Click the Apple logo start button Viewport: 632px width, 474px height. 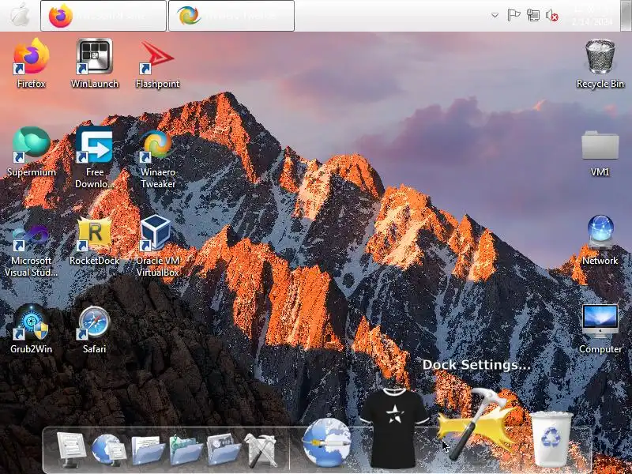pos(20,16)
